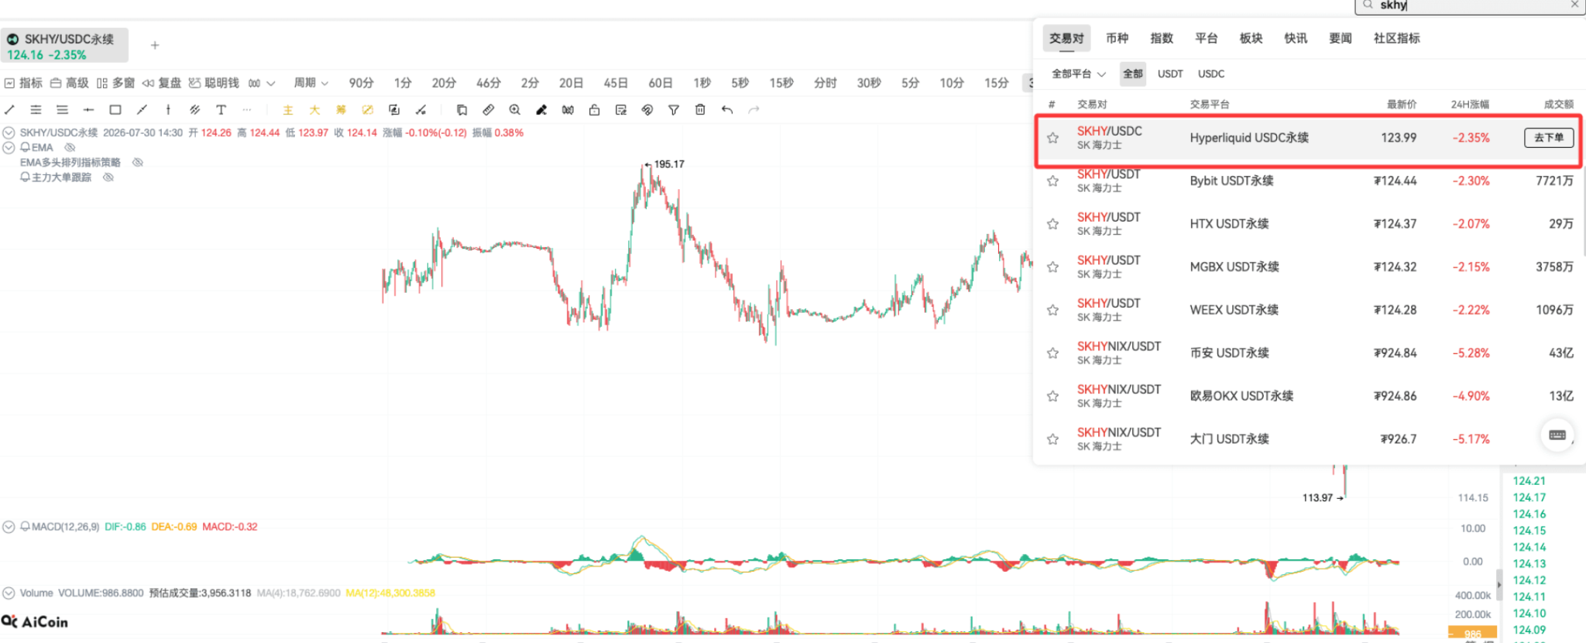Select the 20日 timeframe
Screen dimensions: 1586x643
[x=571, y=83]
